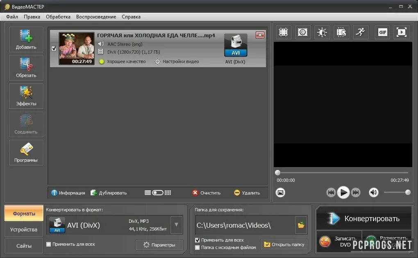This screenshot has height=258, width=418.
Task: Open the Обрезать (trim) tool
Action: click(x=26, y=68)
